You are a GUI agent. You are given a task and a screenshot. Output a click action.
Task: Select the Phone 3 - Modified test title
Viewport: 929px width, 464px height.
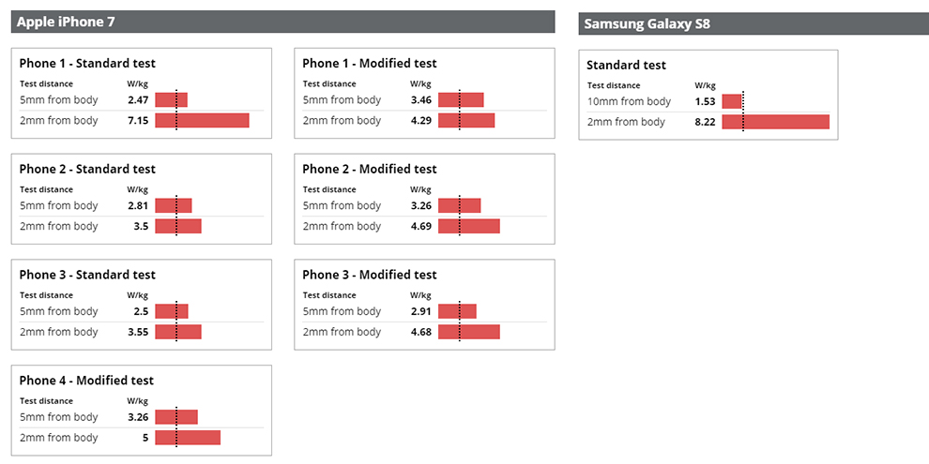[x=370, y=276]
